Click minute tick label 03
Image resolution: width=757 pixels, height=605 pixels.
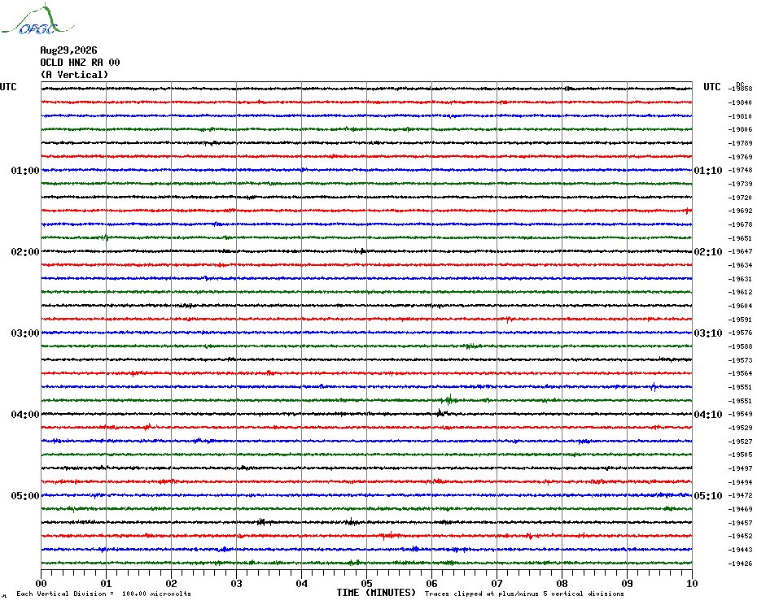[237, 583]
